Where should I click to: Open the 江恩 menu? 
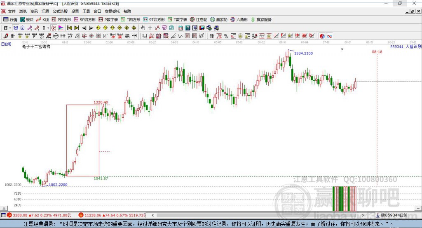(x=45, y=11)
